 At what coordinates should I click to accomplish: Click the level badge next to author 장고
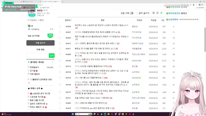click(137, 66)
